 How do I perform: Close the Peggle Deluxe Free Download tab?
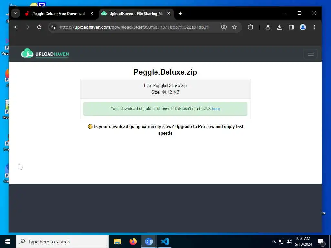pos(91,13)
